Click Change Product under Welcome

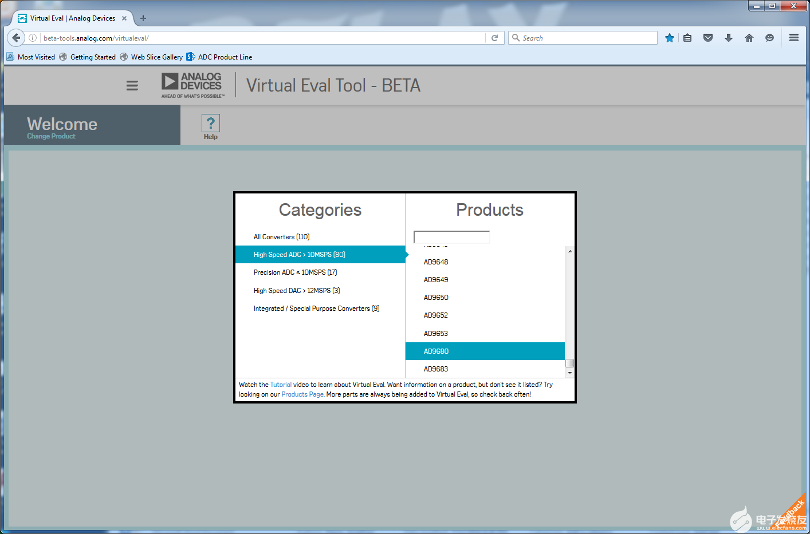(51, 136)
